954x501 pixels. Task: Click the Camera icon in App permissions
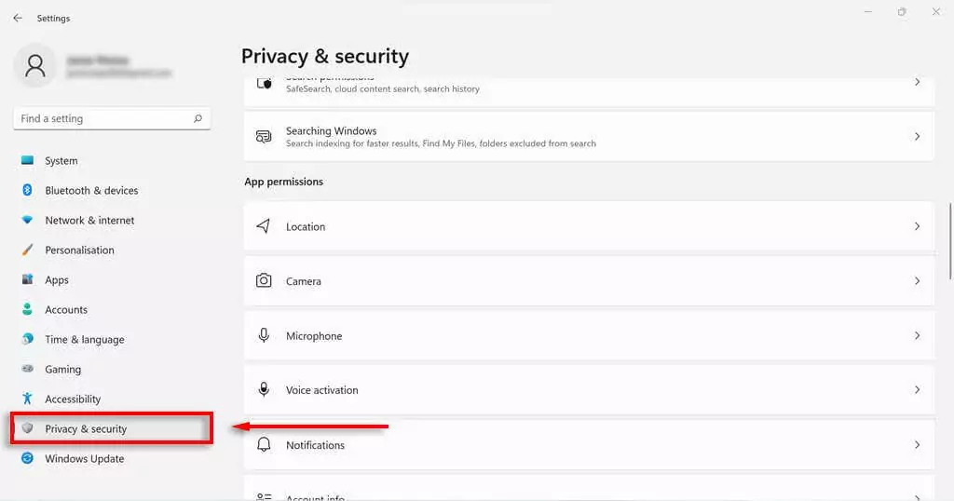point(264,281)
